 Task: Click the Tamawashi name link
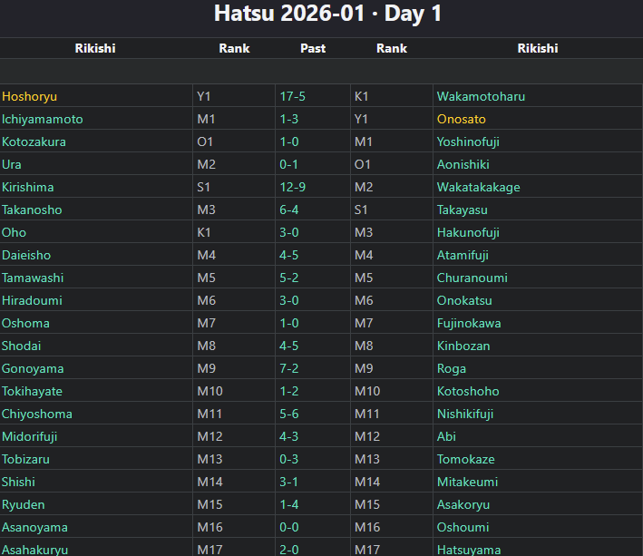tap(33, 278)
